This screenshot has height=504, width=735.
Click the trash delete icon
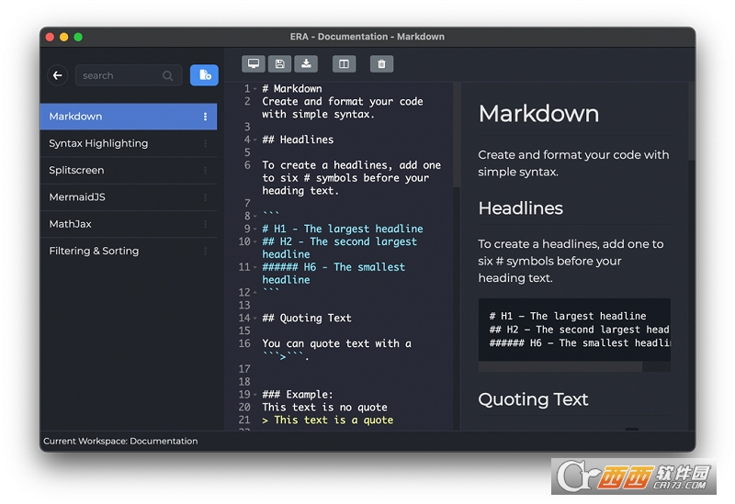[381, 63]
